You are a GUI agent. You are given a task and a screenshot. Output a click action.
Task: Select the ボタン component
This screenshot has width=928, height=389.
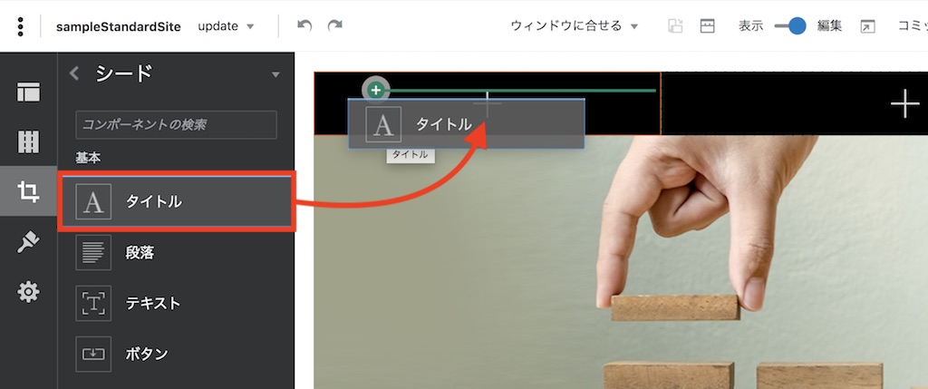click(177, 354)
